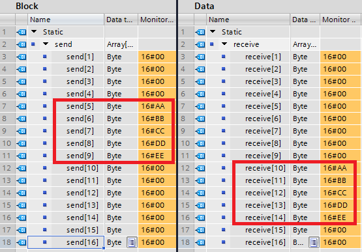Click the Monitor value header in Data table
Image resolution: width=362 pixels, height=252 pixels.
(x=340, y=20)
